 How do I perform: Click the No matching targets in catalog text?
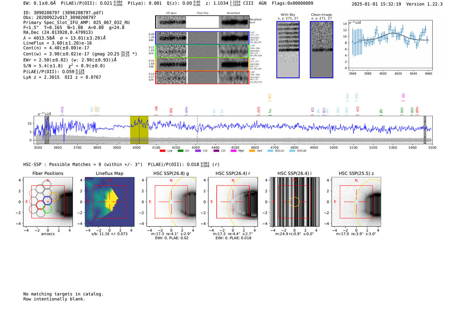click(63, 294)
